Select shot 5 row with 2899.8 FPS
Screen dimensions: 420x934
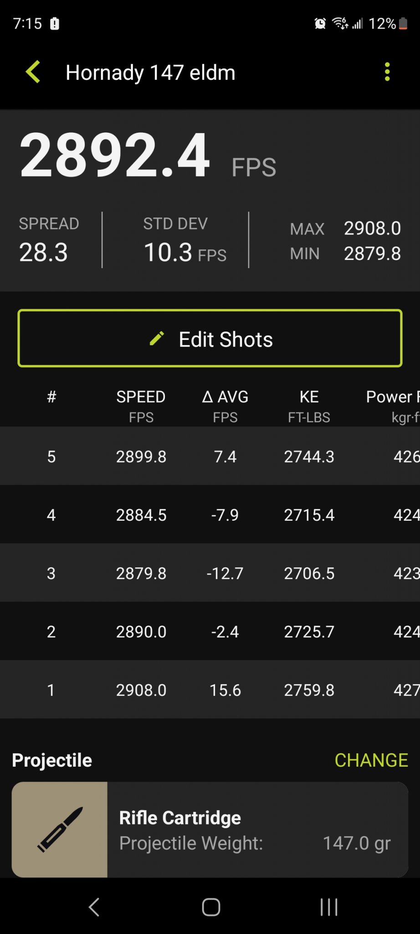pos(210,456)
